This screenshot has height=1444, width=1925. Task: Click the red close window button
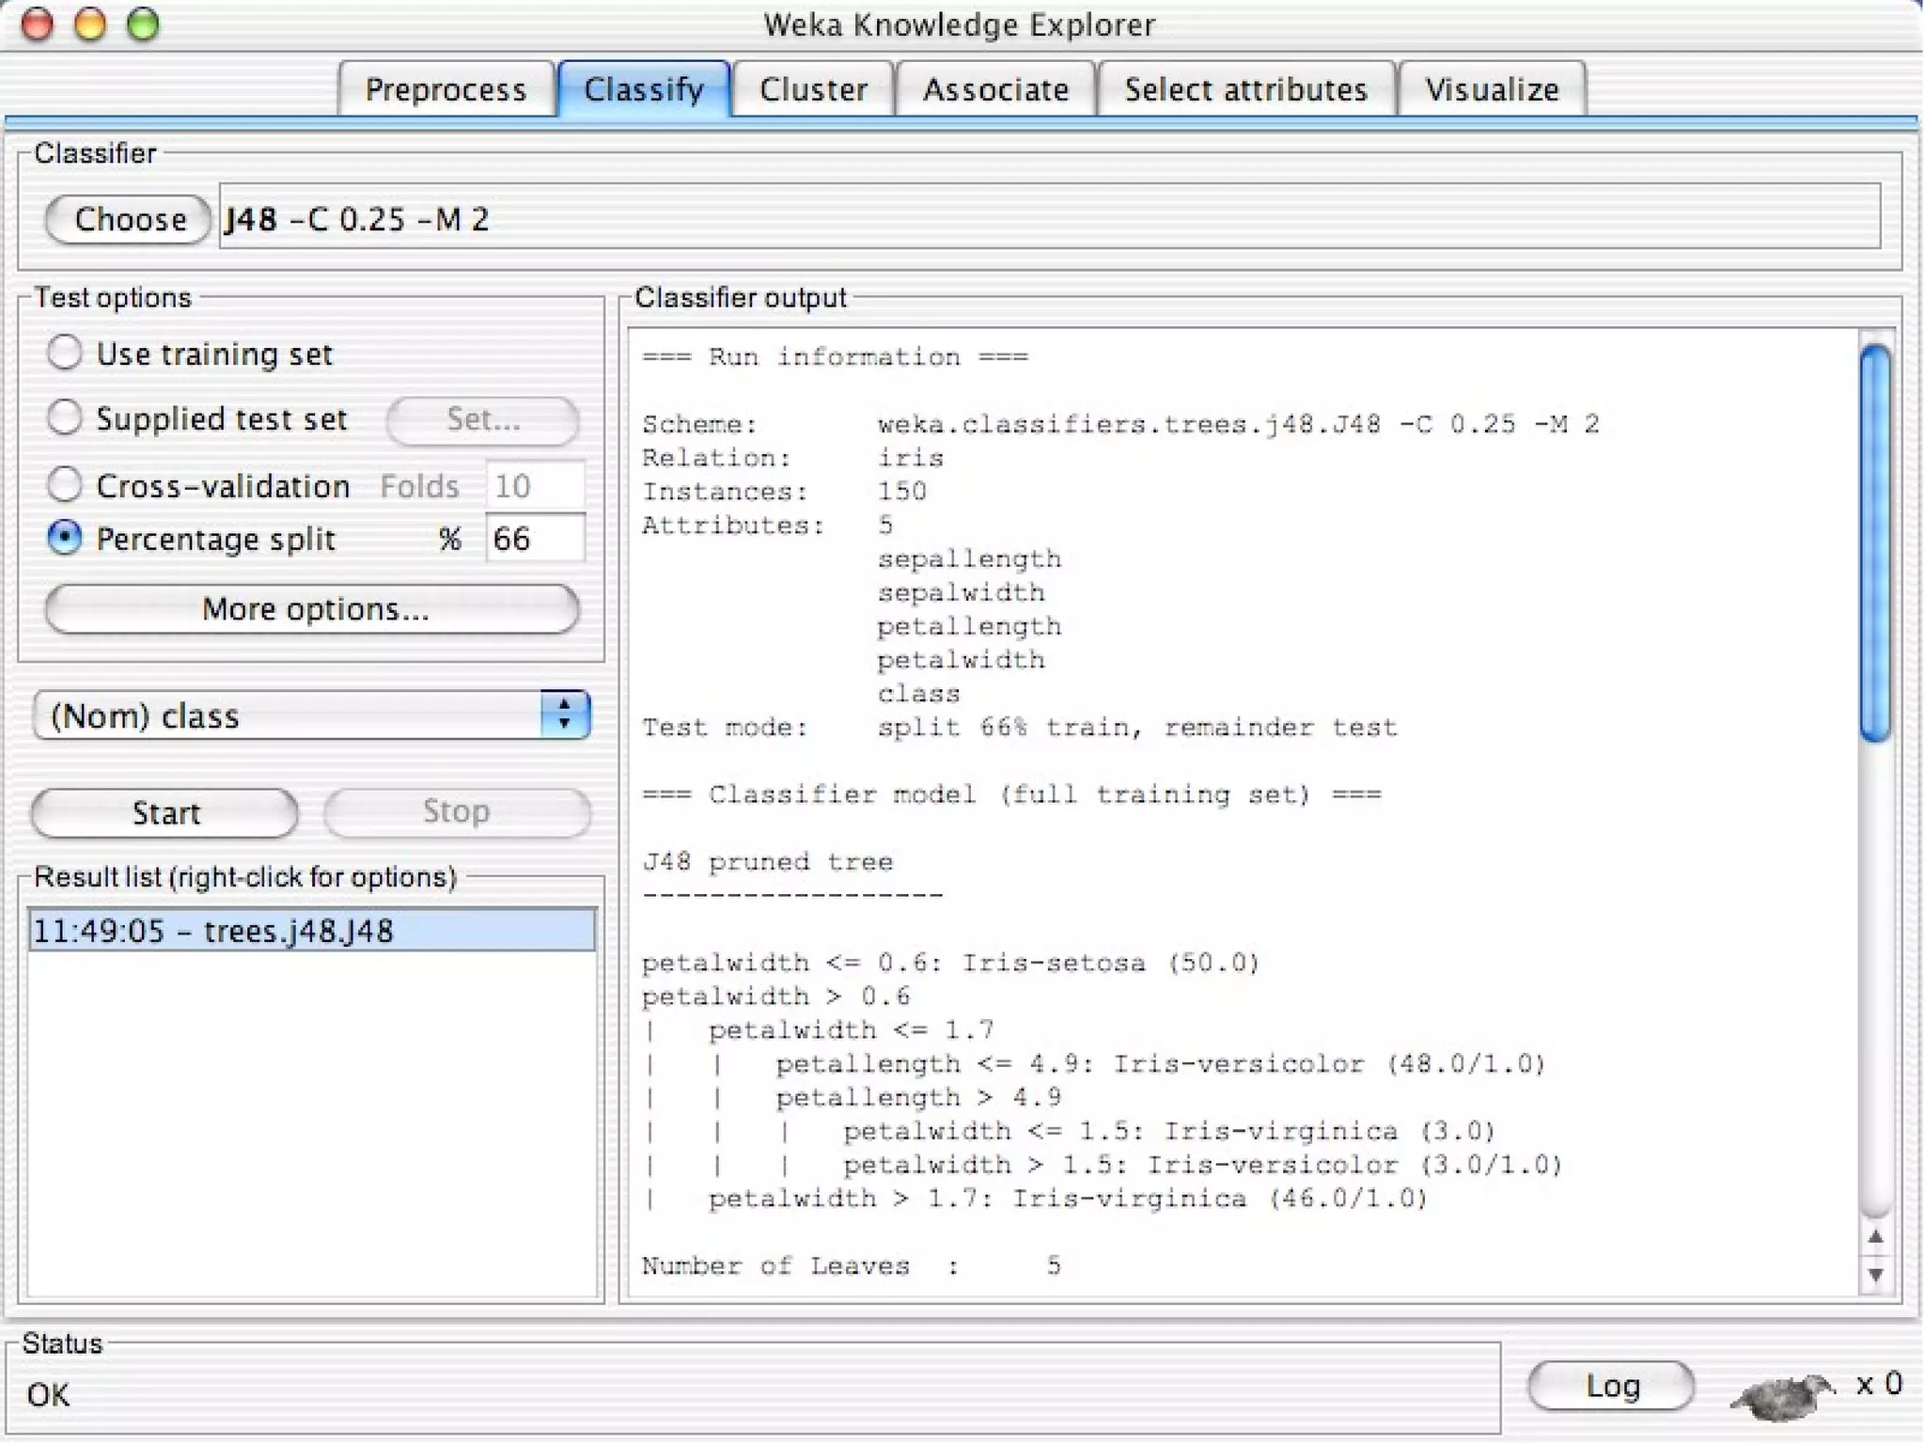click(x=37, y=24)
